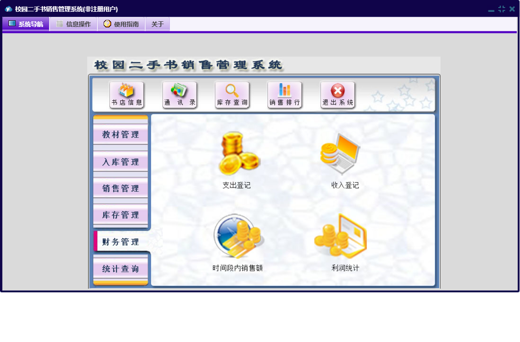This screenshot has height=342, width=520.
Task: Select 入库管理 in the sidebar
Action: [121, 162]
